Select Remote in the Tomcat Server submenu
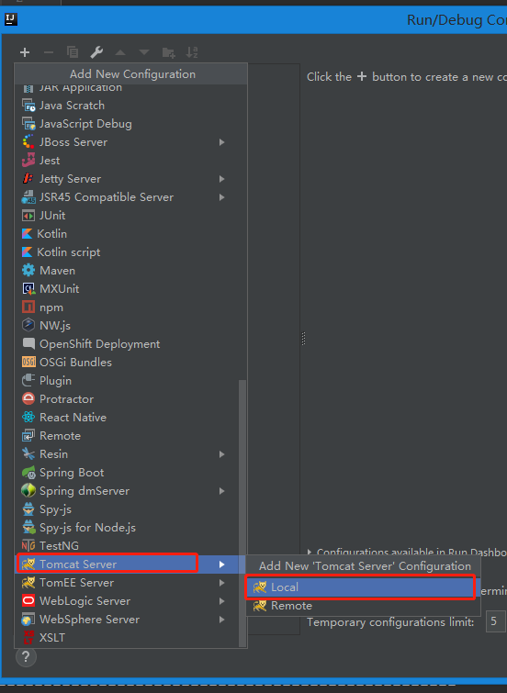The height and width of the screenshot is (693, 507). [x=363, y=606]
